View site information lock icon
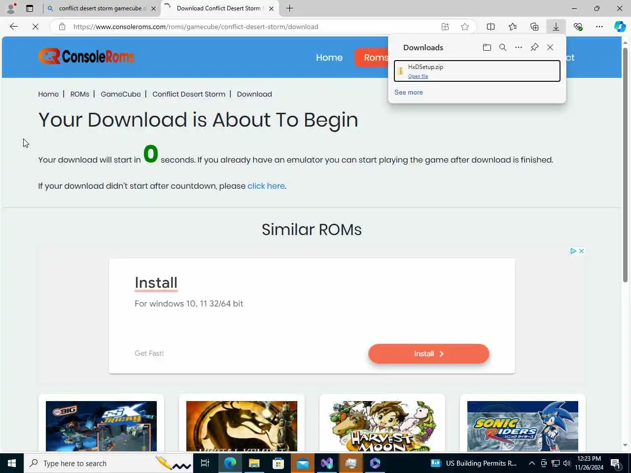This screenshot has height=473, width=631. point(62,27)
